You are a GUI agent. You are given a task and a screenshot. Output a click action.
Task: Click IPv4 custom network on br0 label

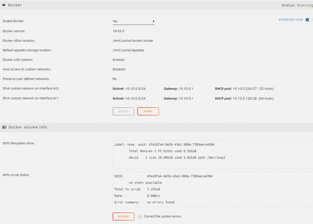(x=31, y=88)
